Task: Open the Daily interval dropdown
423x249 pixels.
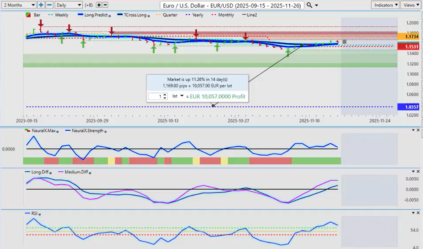Action: pos(68,5)
